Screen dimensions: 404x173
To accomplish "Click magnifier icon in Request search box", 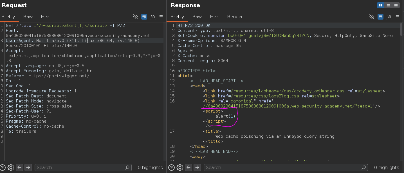I will (x=127, y=167).
